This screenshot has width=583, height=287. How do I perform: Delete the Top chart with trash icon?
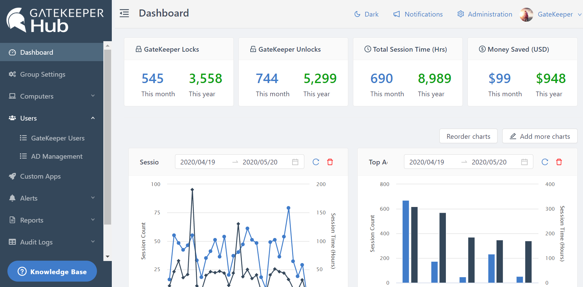[559, 162]
